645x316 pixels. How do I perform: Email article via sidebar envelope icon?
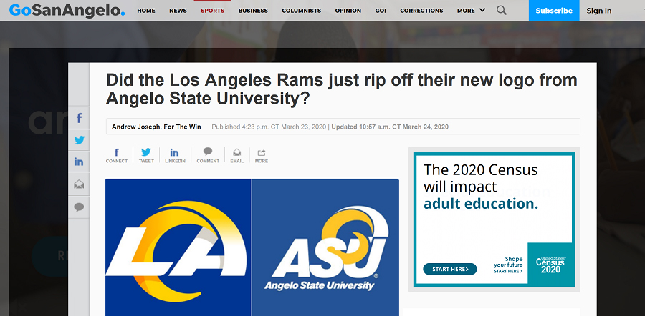pyautogui.click(x=79, y=184)
